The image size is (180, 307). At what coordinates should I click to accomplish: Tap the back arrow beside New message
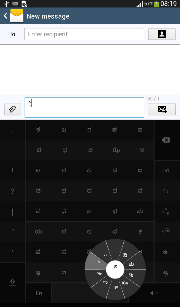pyautogui.click(x=5, y=16)
